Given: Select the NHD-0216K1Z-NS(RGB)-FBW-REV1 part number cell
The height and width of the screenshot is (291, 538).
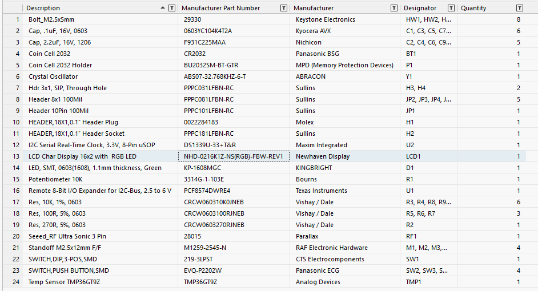Looking at the screenshot, I should [x=234, y=156].
